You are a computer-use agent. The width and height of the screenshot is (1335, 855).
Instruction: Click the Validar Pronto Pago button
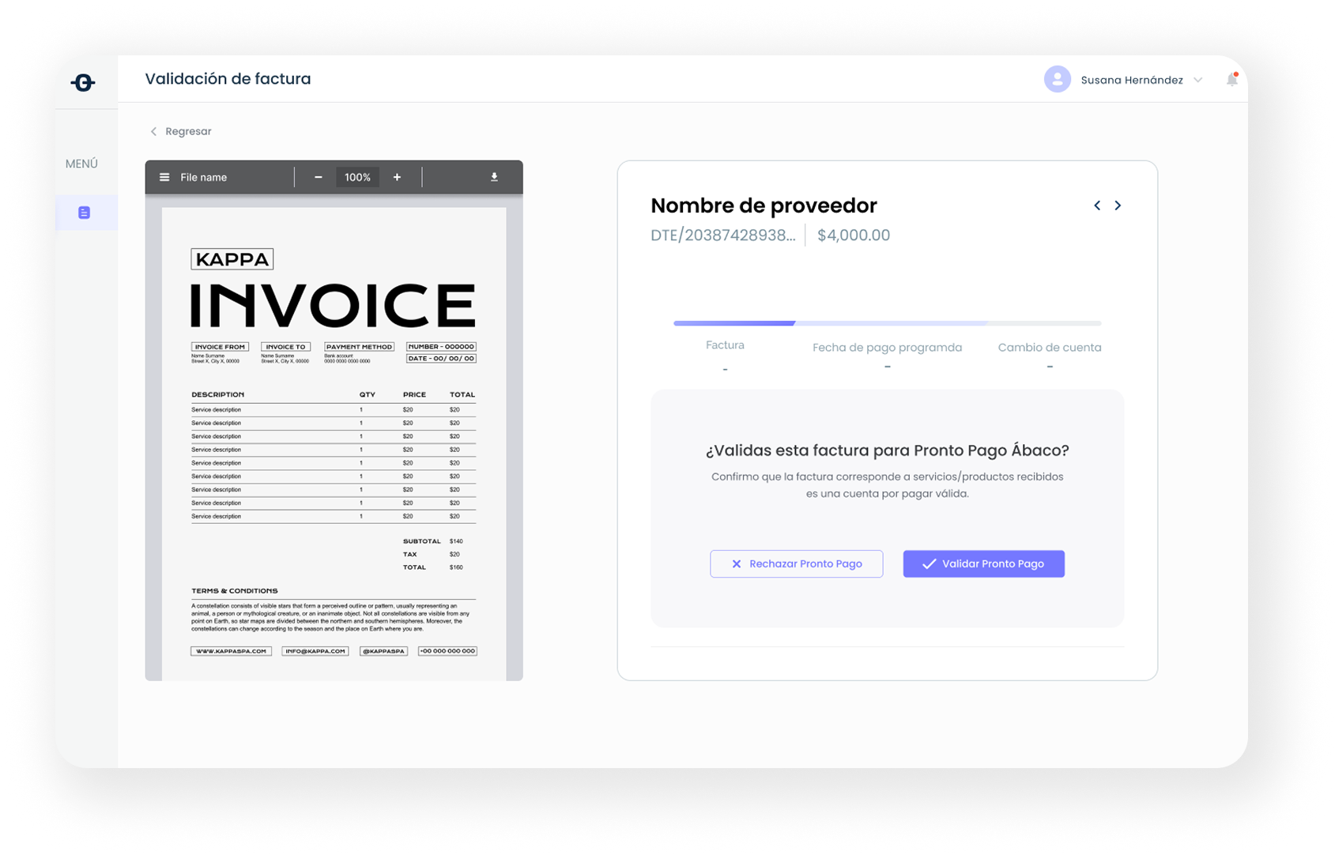pos(983,563)
